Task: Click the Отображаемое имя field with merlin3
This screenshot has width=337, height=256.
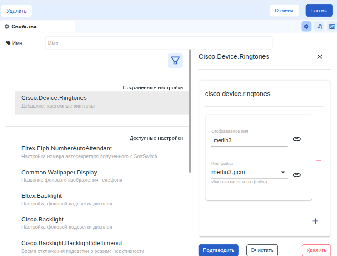Action: point(249,140)
